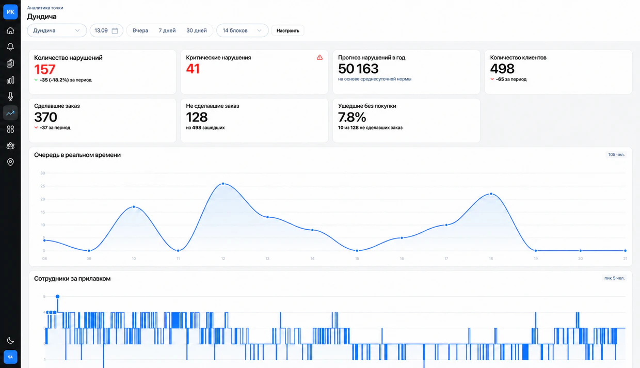The width and height of the screenshot is (640, 368).
Task: Click the 105 чел. badge
Action: coord(616,155)
